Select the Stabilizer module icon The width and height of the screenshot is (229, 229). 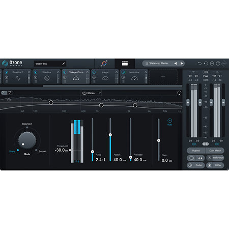[x=47, y=78]
